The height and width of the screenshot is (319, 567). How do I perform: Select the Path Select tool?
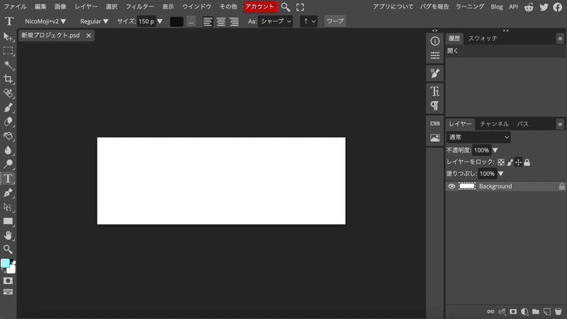tap(8, 207)
